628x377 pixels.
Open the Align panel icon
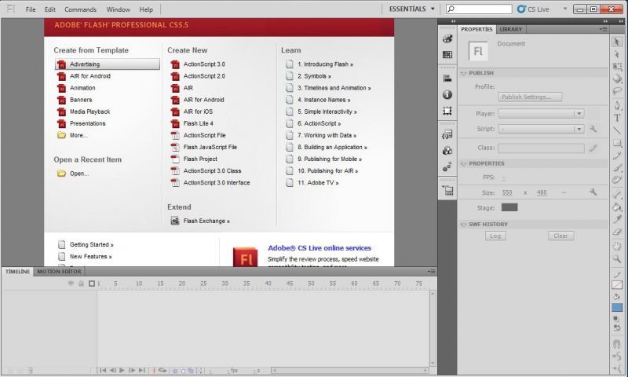[447, 78]
